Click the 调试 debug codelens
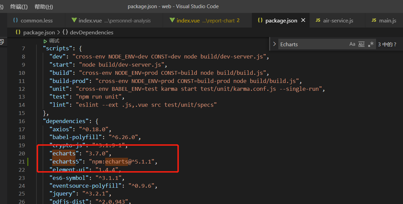Viewport: 403px width, 204px height. (54, 41)
